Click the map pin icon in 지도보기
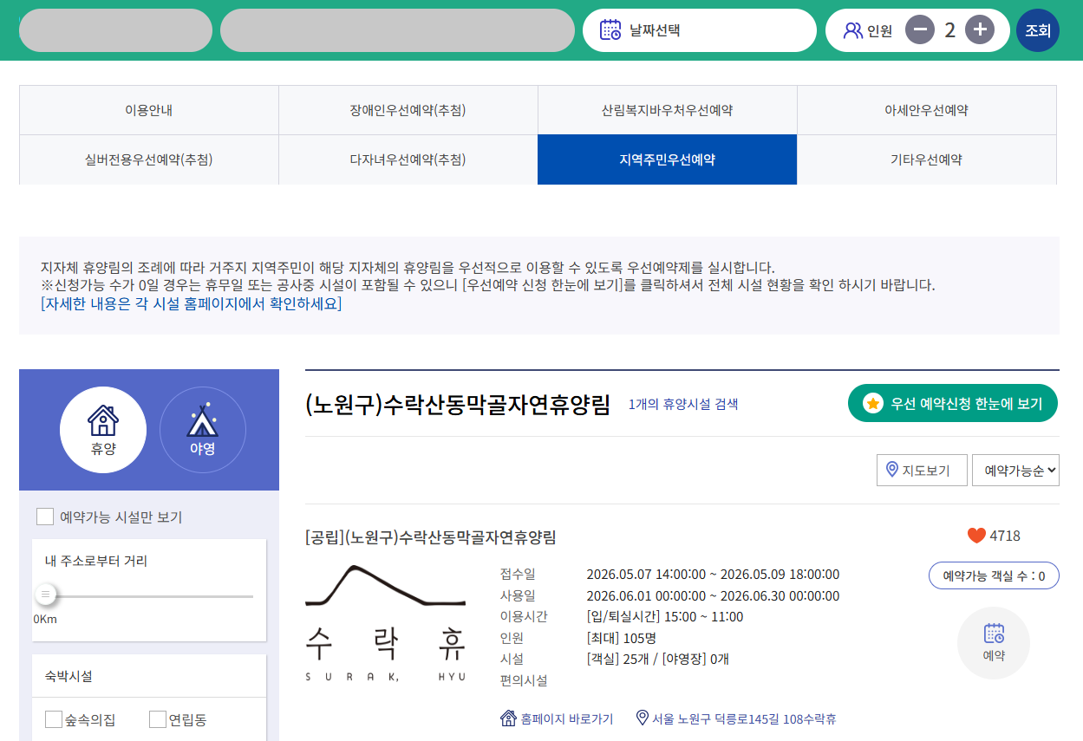The image size is (1083, 741). (x=891, y=471)
